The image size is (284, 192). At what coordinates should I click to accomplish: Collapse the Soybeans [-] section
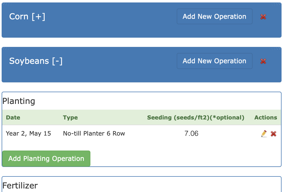[x=36, y=61]
